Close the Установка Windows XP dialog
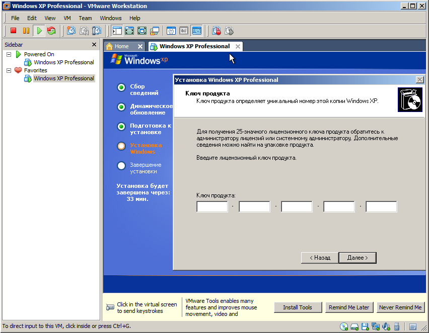Image resolution: width=429 pixels, height=333 pixels. click(420, 80)
